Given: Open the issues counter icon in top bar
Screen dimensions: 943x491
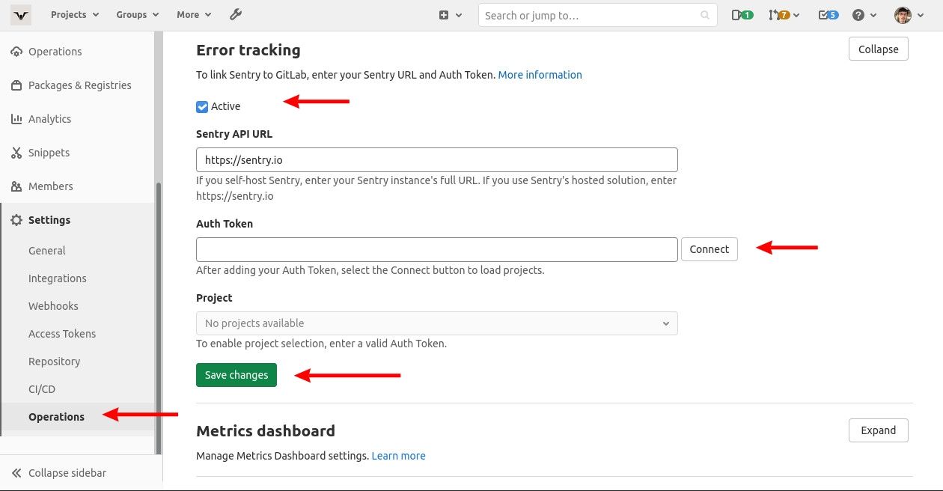Looking at the screenshot, I should 741,14.
